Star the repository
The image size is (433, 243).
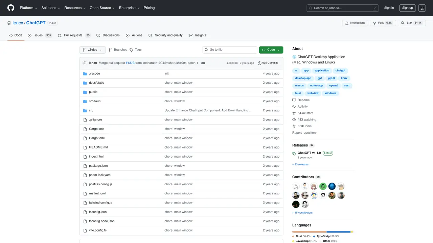coord(411,23)
